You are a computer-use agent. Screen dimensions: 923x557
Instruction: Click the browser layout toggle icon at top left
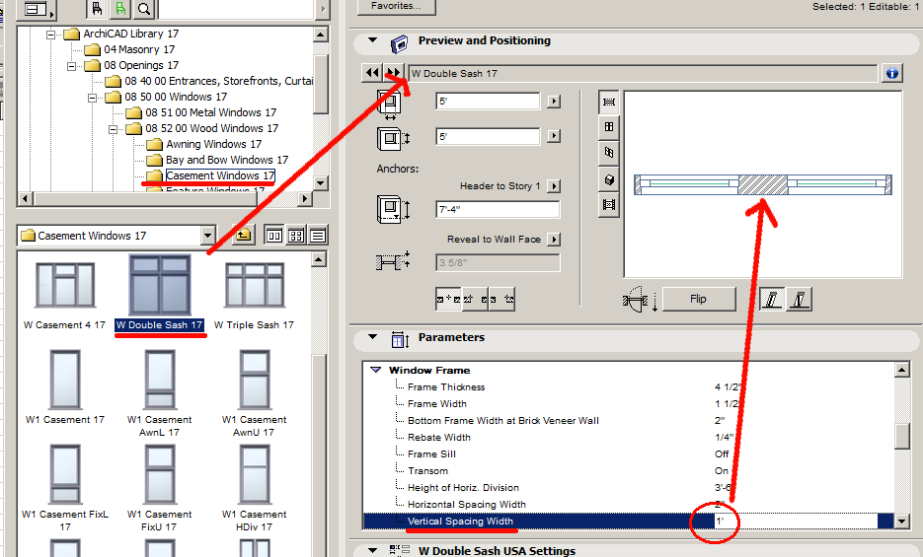click(x=38, y=9)
